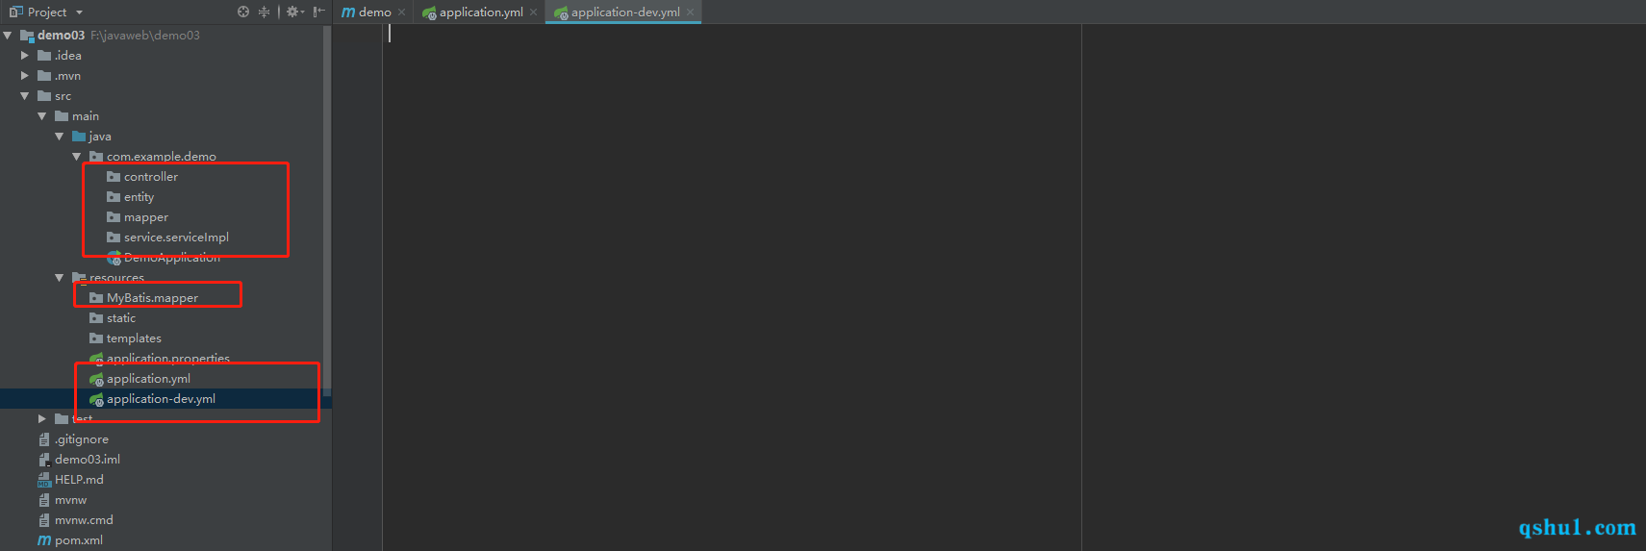Click the Spring icon on application-dev.yml tab
The image size is (1646, 551).
561,13
